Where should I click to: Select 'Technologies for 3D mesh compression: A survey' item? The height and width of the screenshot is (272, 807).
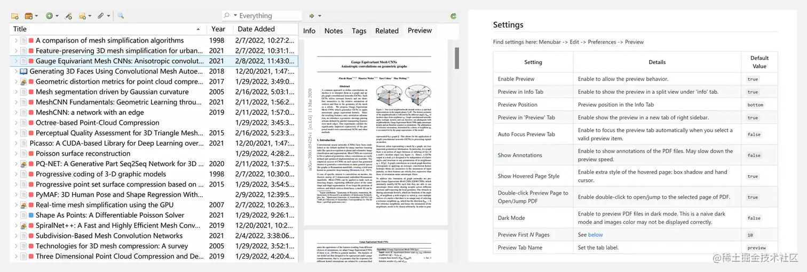point(112,246)
